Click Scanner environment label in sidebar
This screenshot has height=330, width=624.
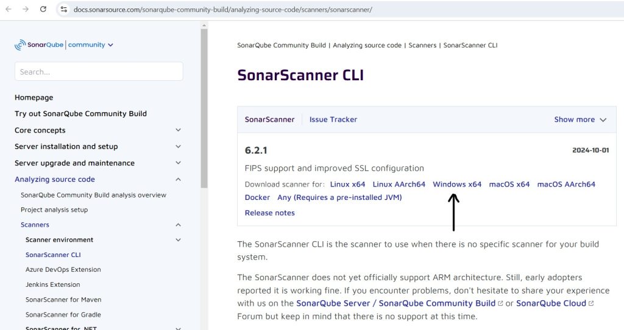pyautogui.click(x=59, y=240)
